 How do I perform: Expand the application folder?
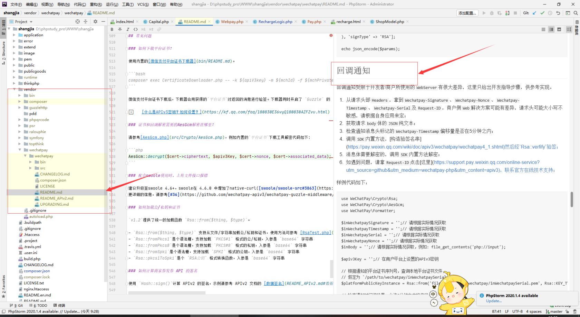14,35
